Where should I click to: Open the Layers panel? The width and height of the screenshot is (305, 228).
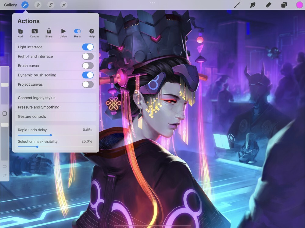pyautogui.click(x=284, y=5)
